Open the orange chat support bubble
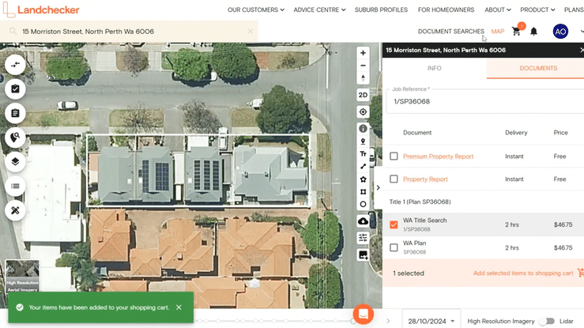This screenshot has height=328, width=584. tap(364, 315)
